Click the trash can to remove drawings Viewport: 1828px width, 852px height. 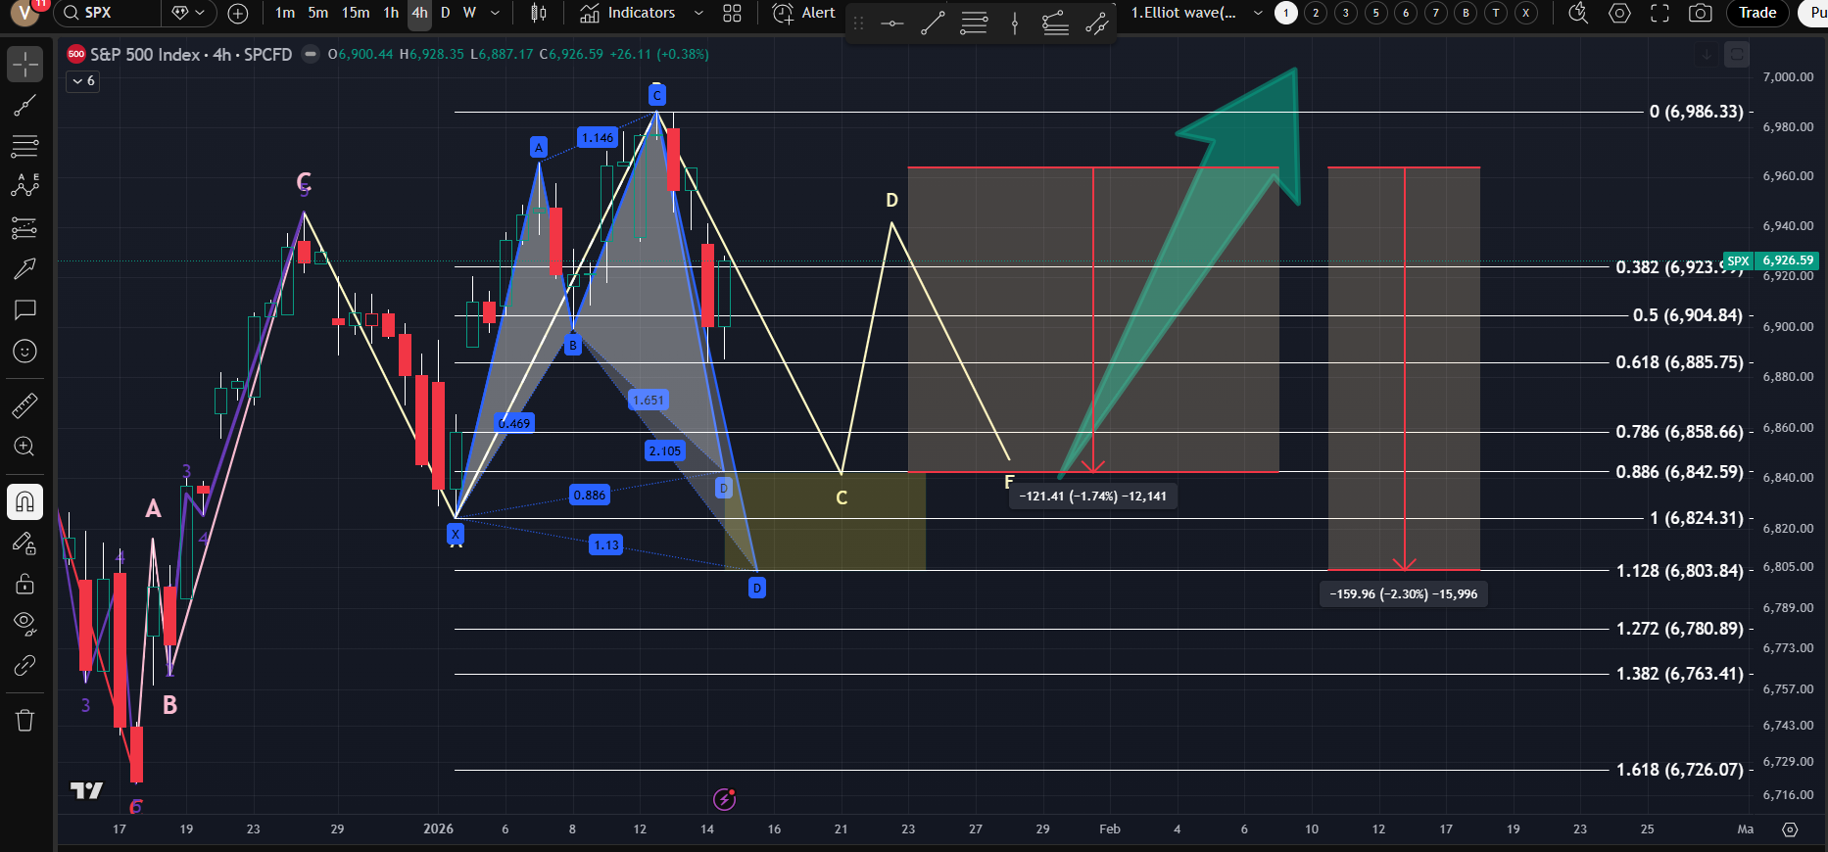[x=24, y=721]
